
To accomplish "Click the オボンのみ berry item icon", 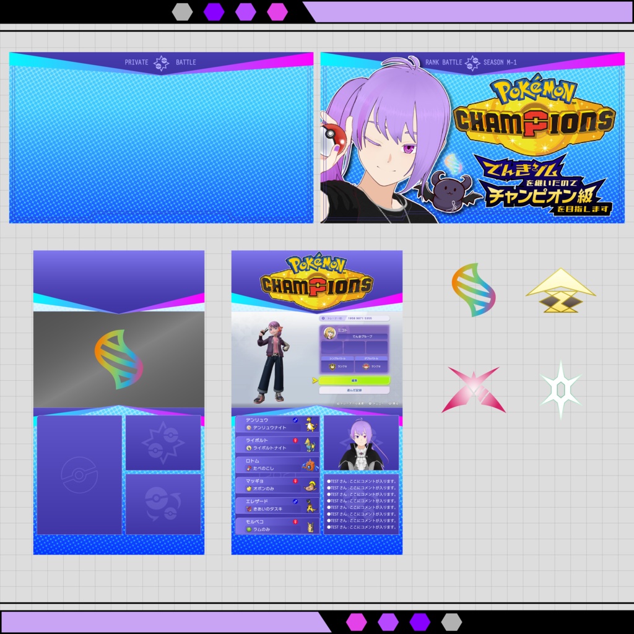I will click(x=249, y=489).
